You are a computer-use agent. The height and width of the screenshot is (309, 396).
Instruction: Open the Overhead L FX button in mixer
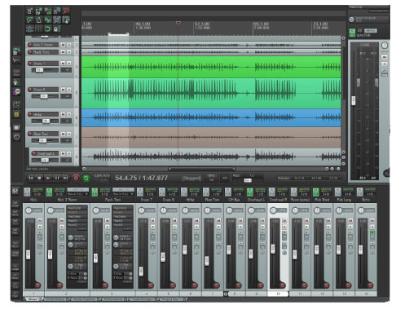pyautogui.click(x=250, y=192)
